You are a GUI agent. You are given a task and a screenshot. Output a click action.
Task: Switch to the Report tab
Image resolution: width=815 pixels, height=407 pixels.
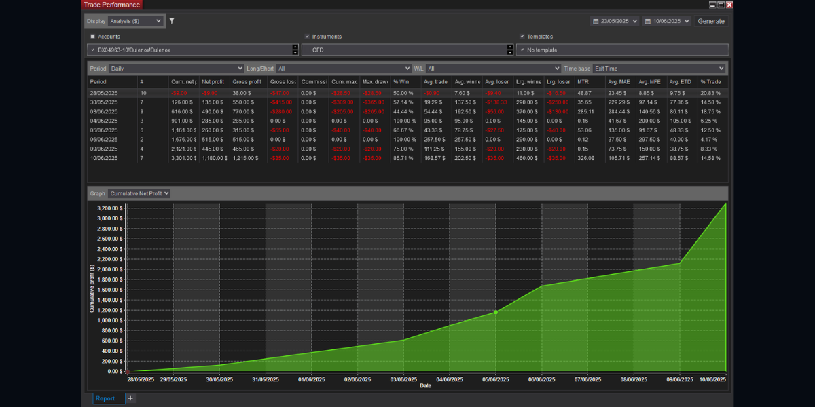point(105,398)
